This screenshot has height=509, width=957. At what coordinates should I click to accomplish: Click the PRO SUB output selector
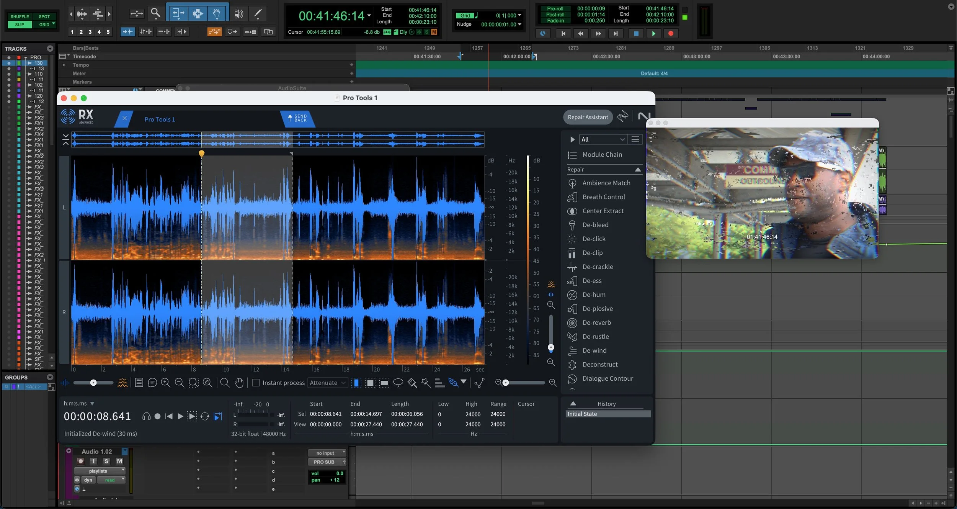coord(325,462)
